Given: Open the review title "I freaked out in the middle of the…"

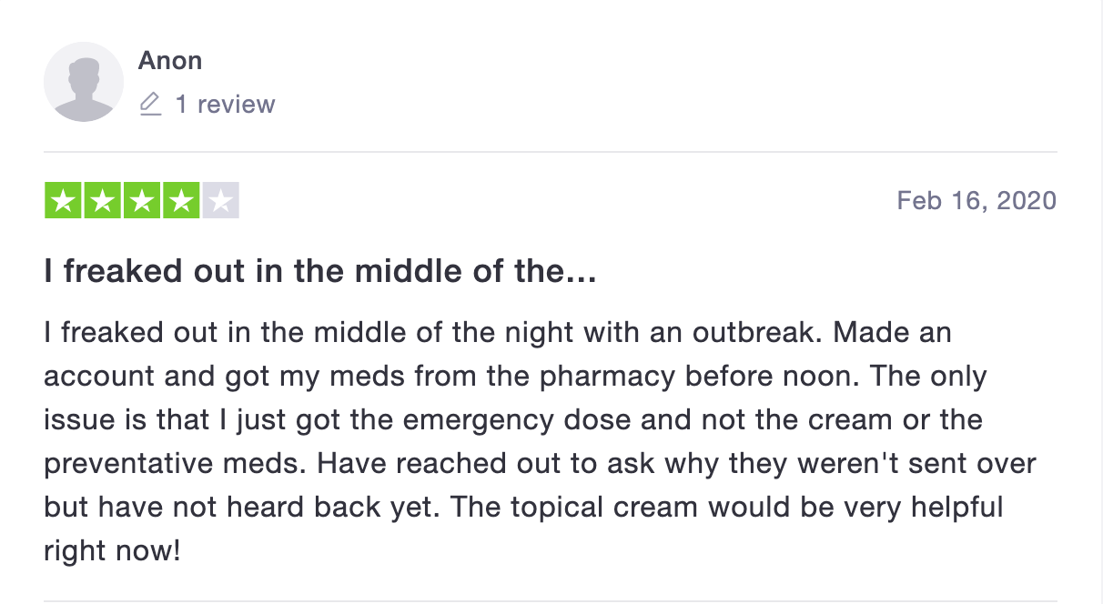Looking at the screenshot, I should [x=320, y=272].
